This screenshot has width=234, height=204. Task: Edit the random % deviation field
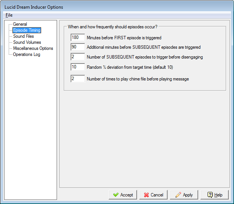tap(77, 67)
